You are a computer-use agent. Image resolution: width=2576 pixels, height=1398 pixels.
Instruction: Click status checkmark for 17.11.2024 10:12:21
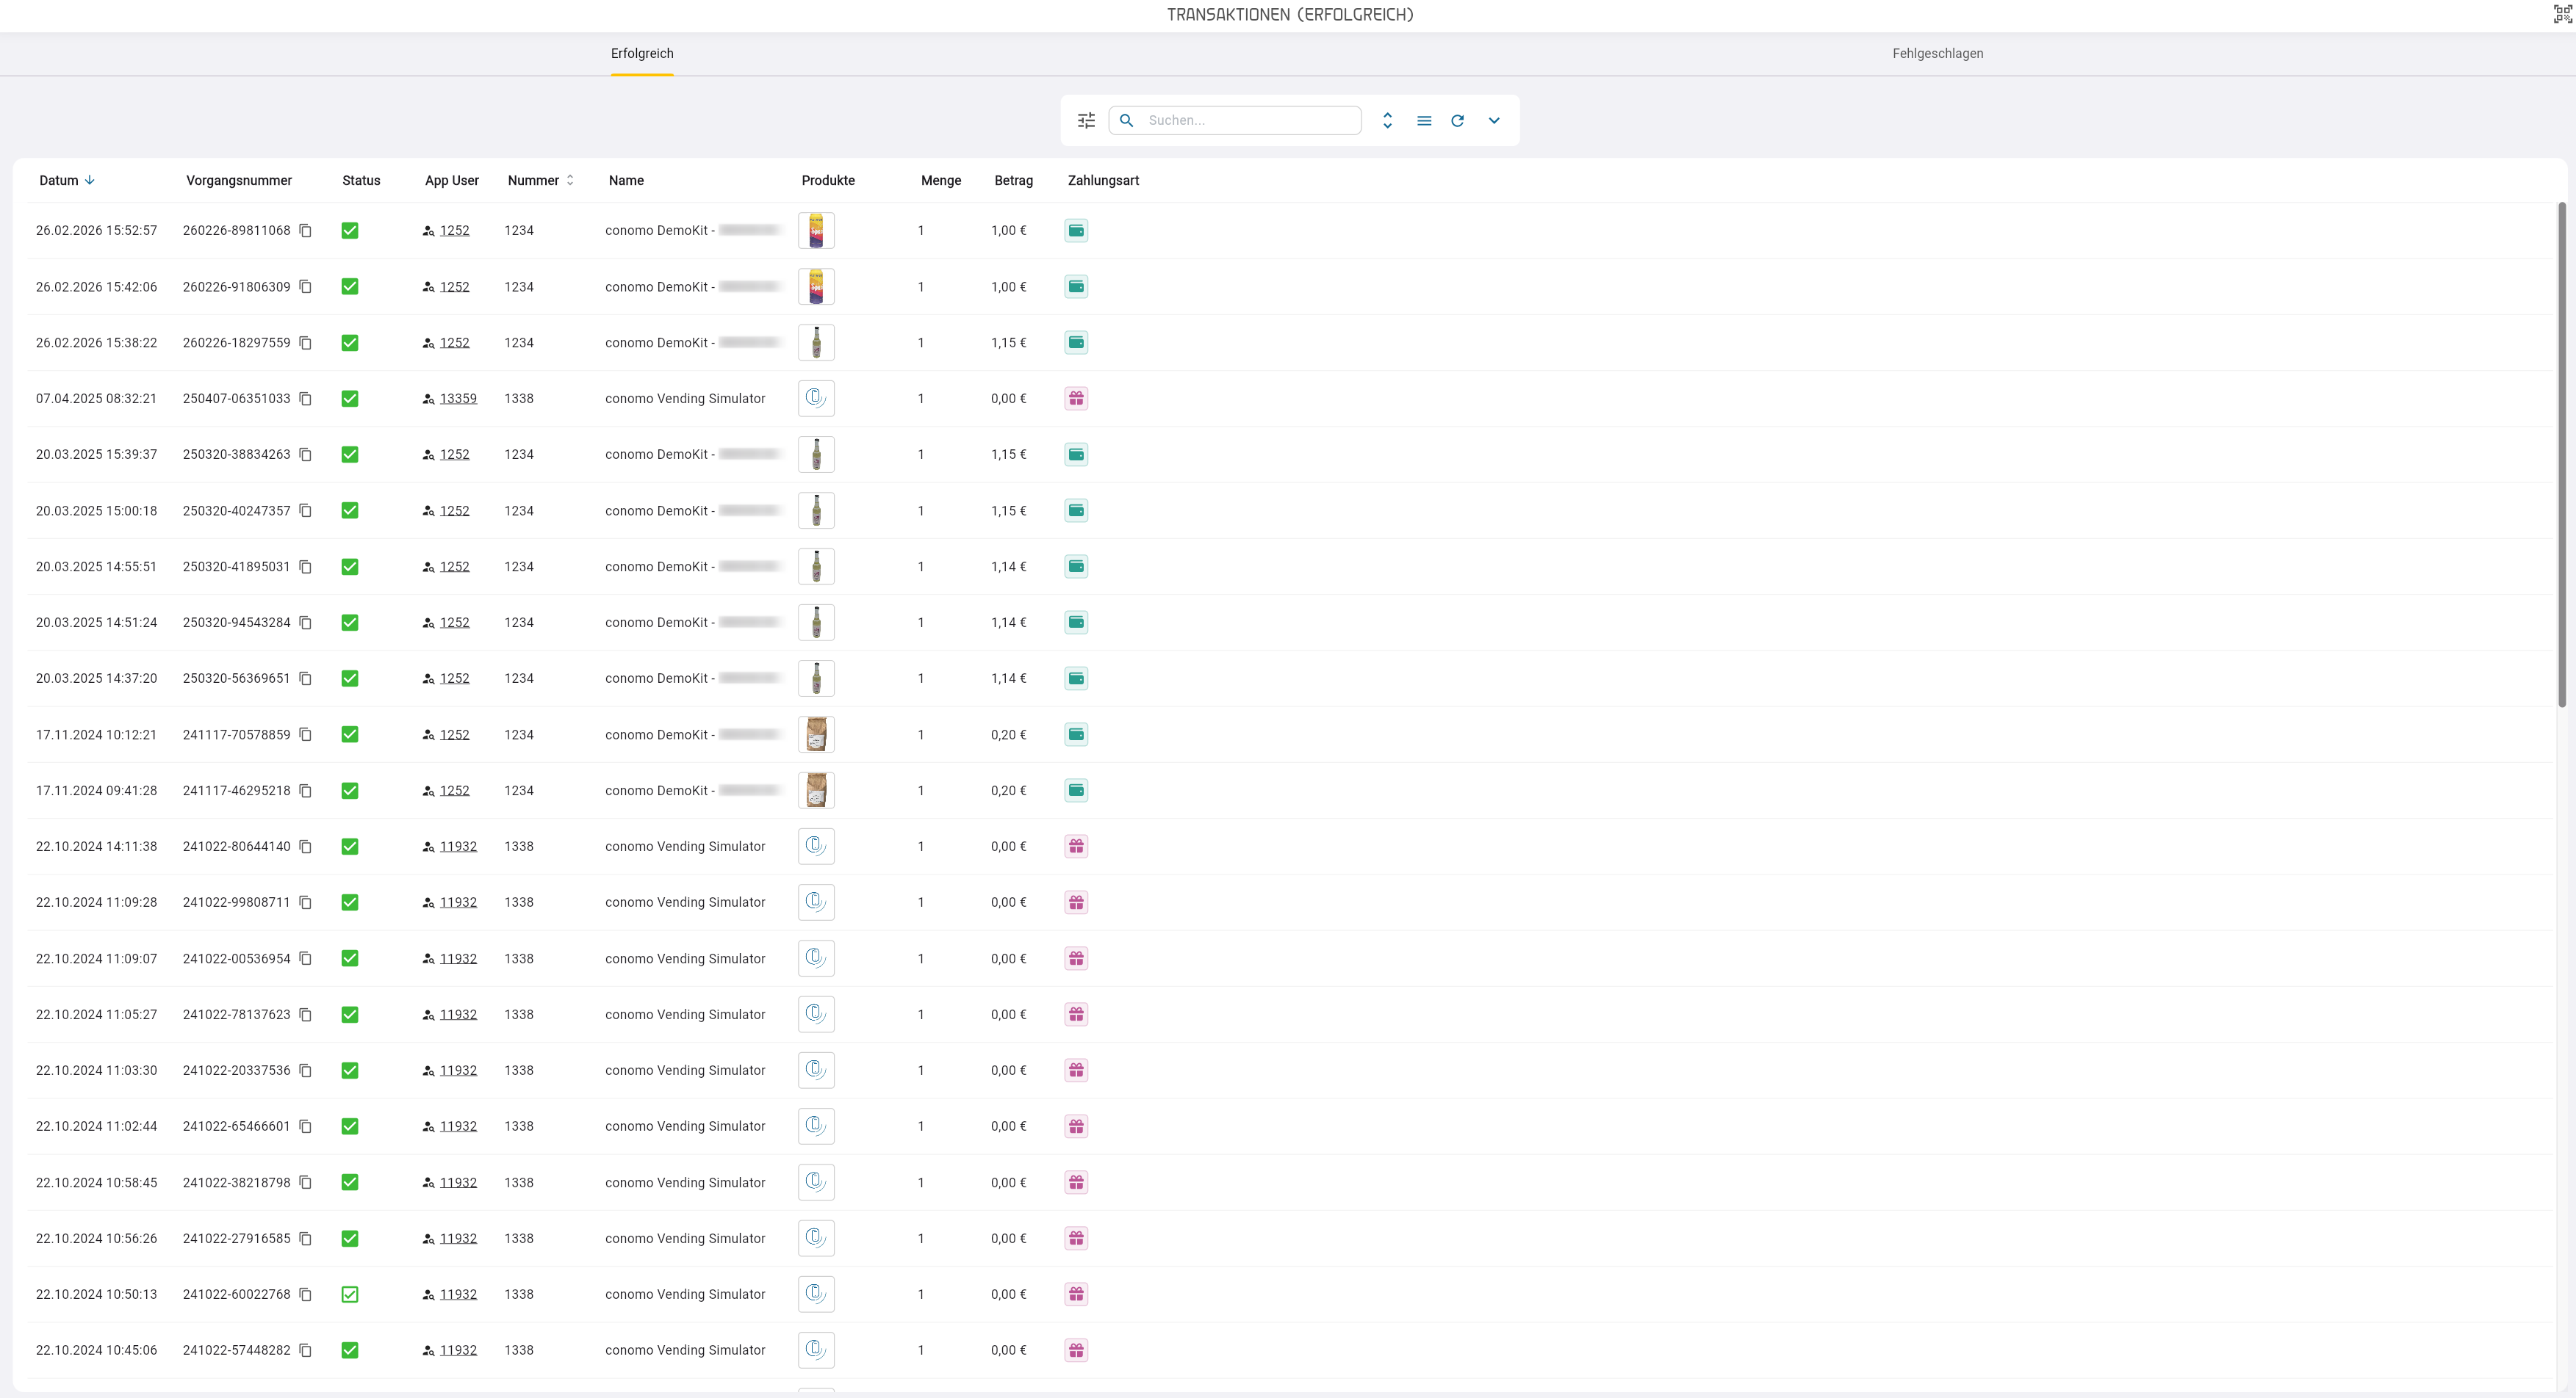[x=350, y=734]
